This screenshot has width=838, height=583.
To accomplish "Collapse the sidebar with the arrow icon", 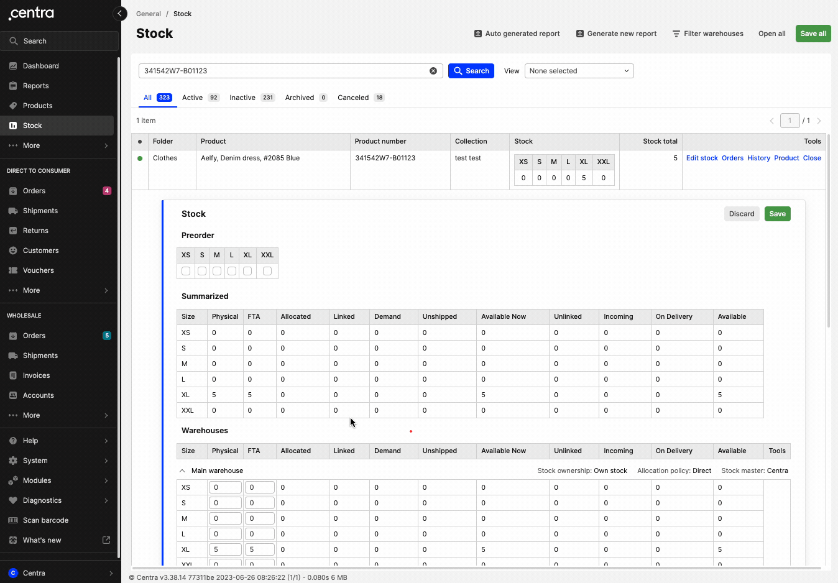I will (120, 14).
